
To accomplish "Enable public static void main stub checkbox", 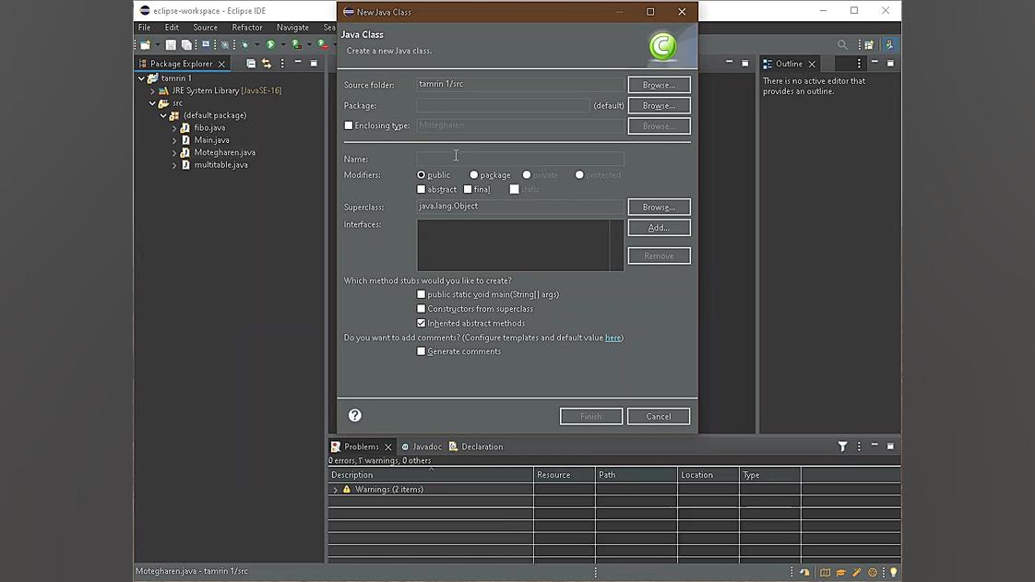I will pos(422,294).
